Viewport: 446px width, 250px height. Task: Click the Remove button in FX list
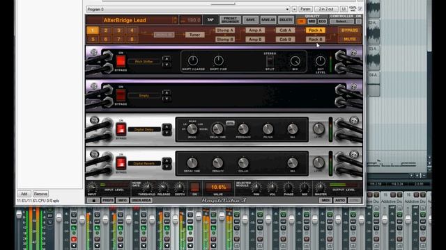pyautogui.click(x=40, y=194)
